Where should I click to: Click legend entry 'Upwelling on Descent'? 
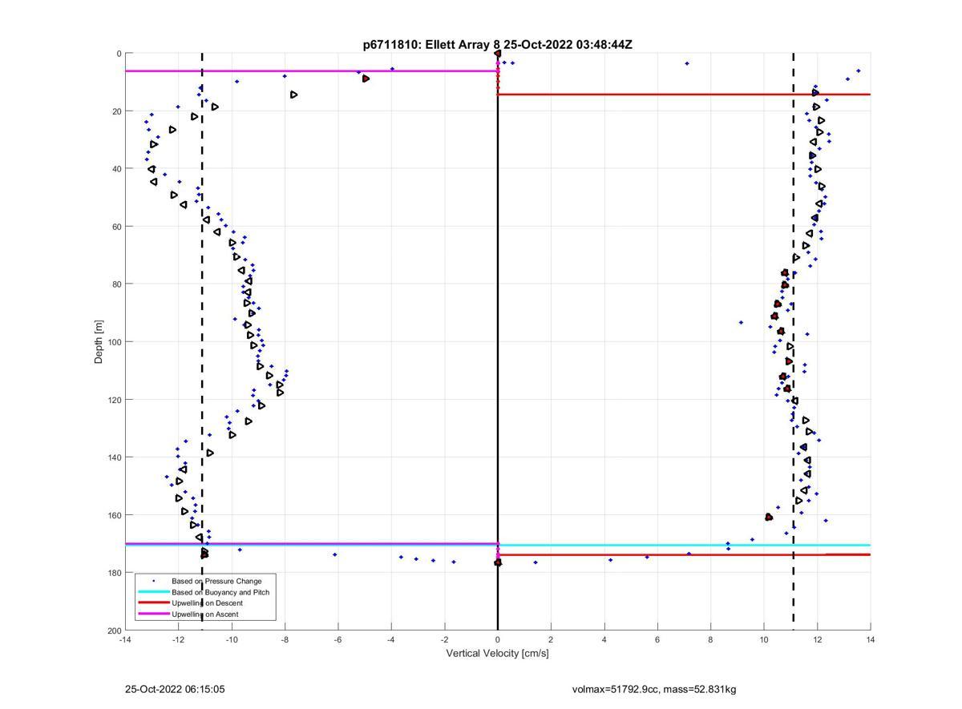(x=207, y=603)
